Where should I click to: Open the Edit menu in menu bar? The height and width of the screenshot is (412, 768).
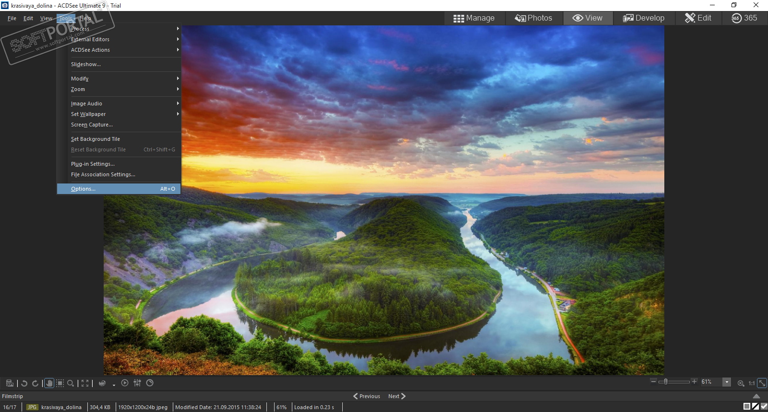click(x=28, y=18)
